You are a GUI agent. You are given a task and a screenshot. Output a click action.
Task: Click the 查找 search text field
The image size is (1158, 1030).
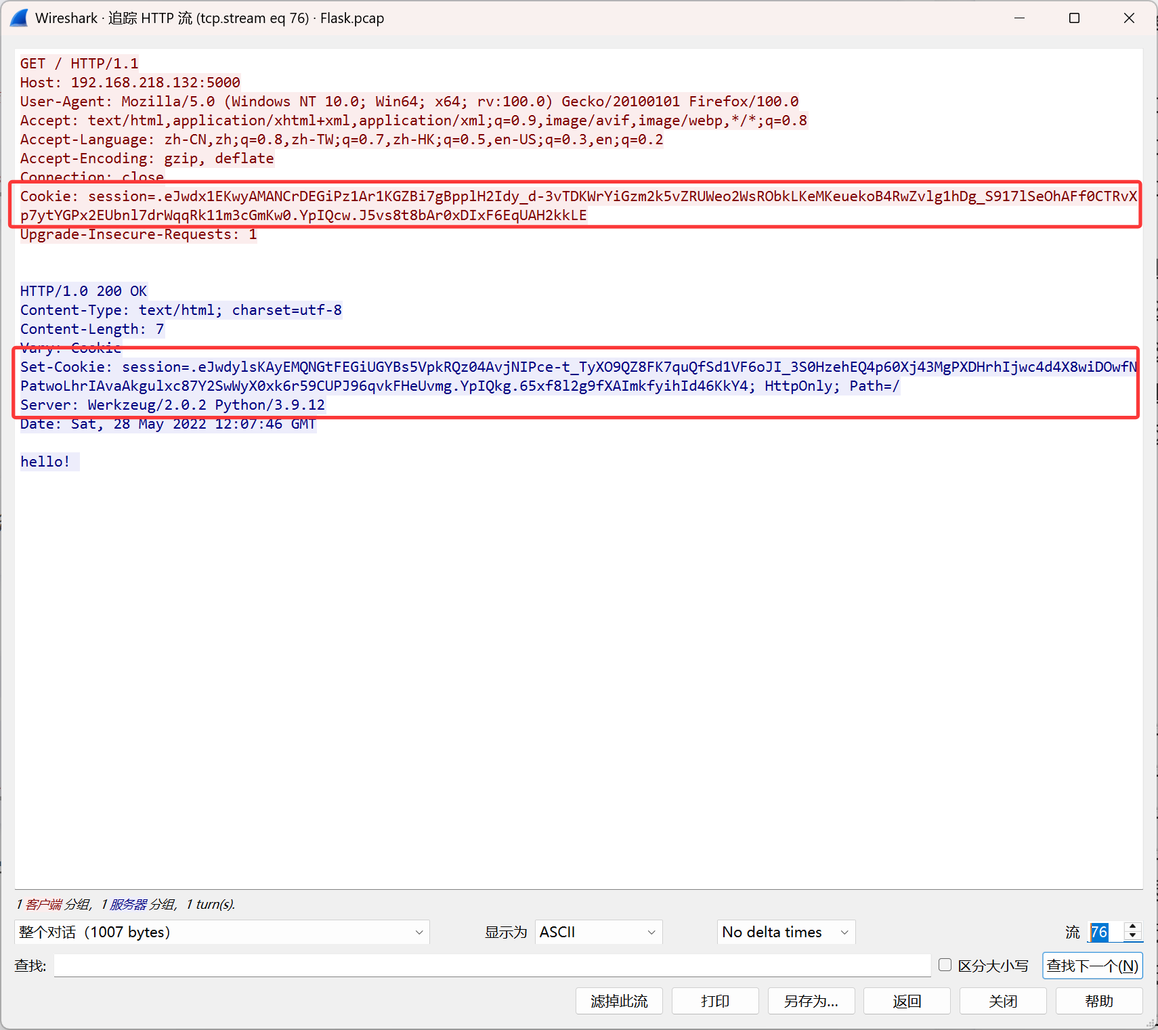(x=492, y=966)
